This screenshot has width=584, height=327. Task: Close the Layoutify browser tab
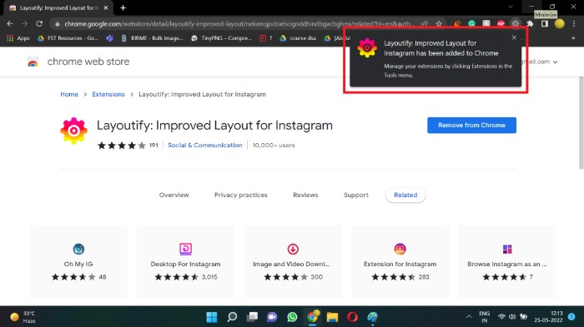[106, 7]
